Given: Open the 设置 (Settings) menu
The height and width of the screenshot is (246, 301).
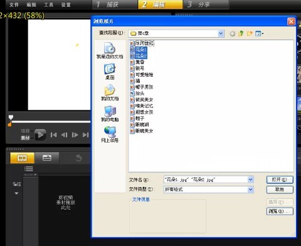Looking at the screenshot, I should [x=66, y=4].
